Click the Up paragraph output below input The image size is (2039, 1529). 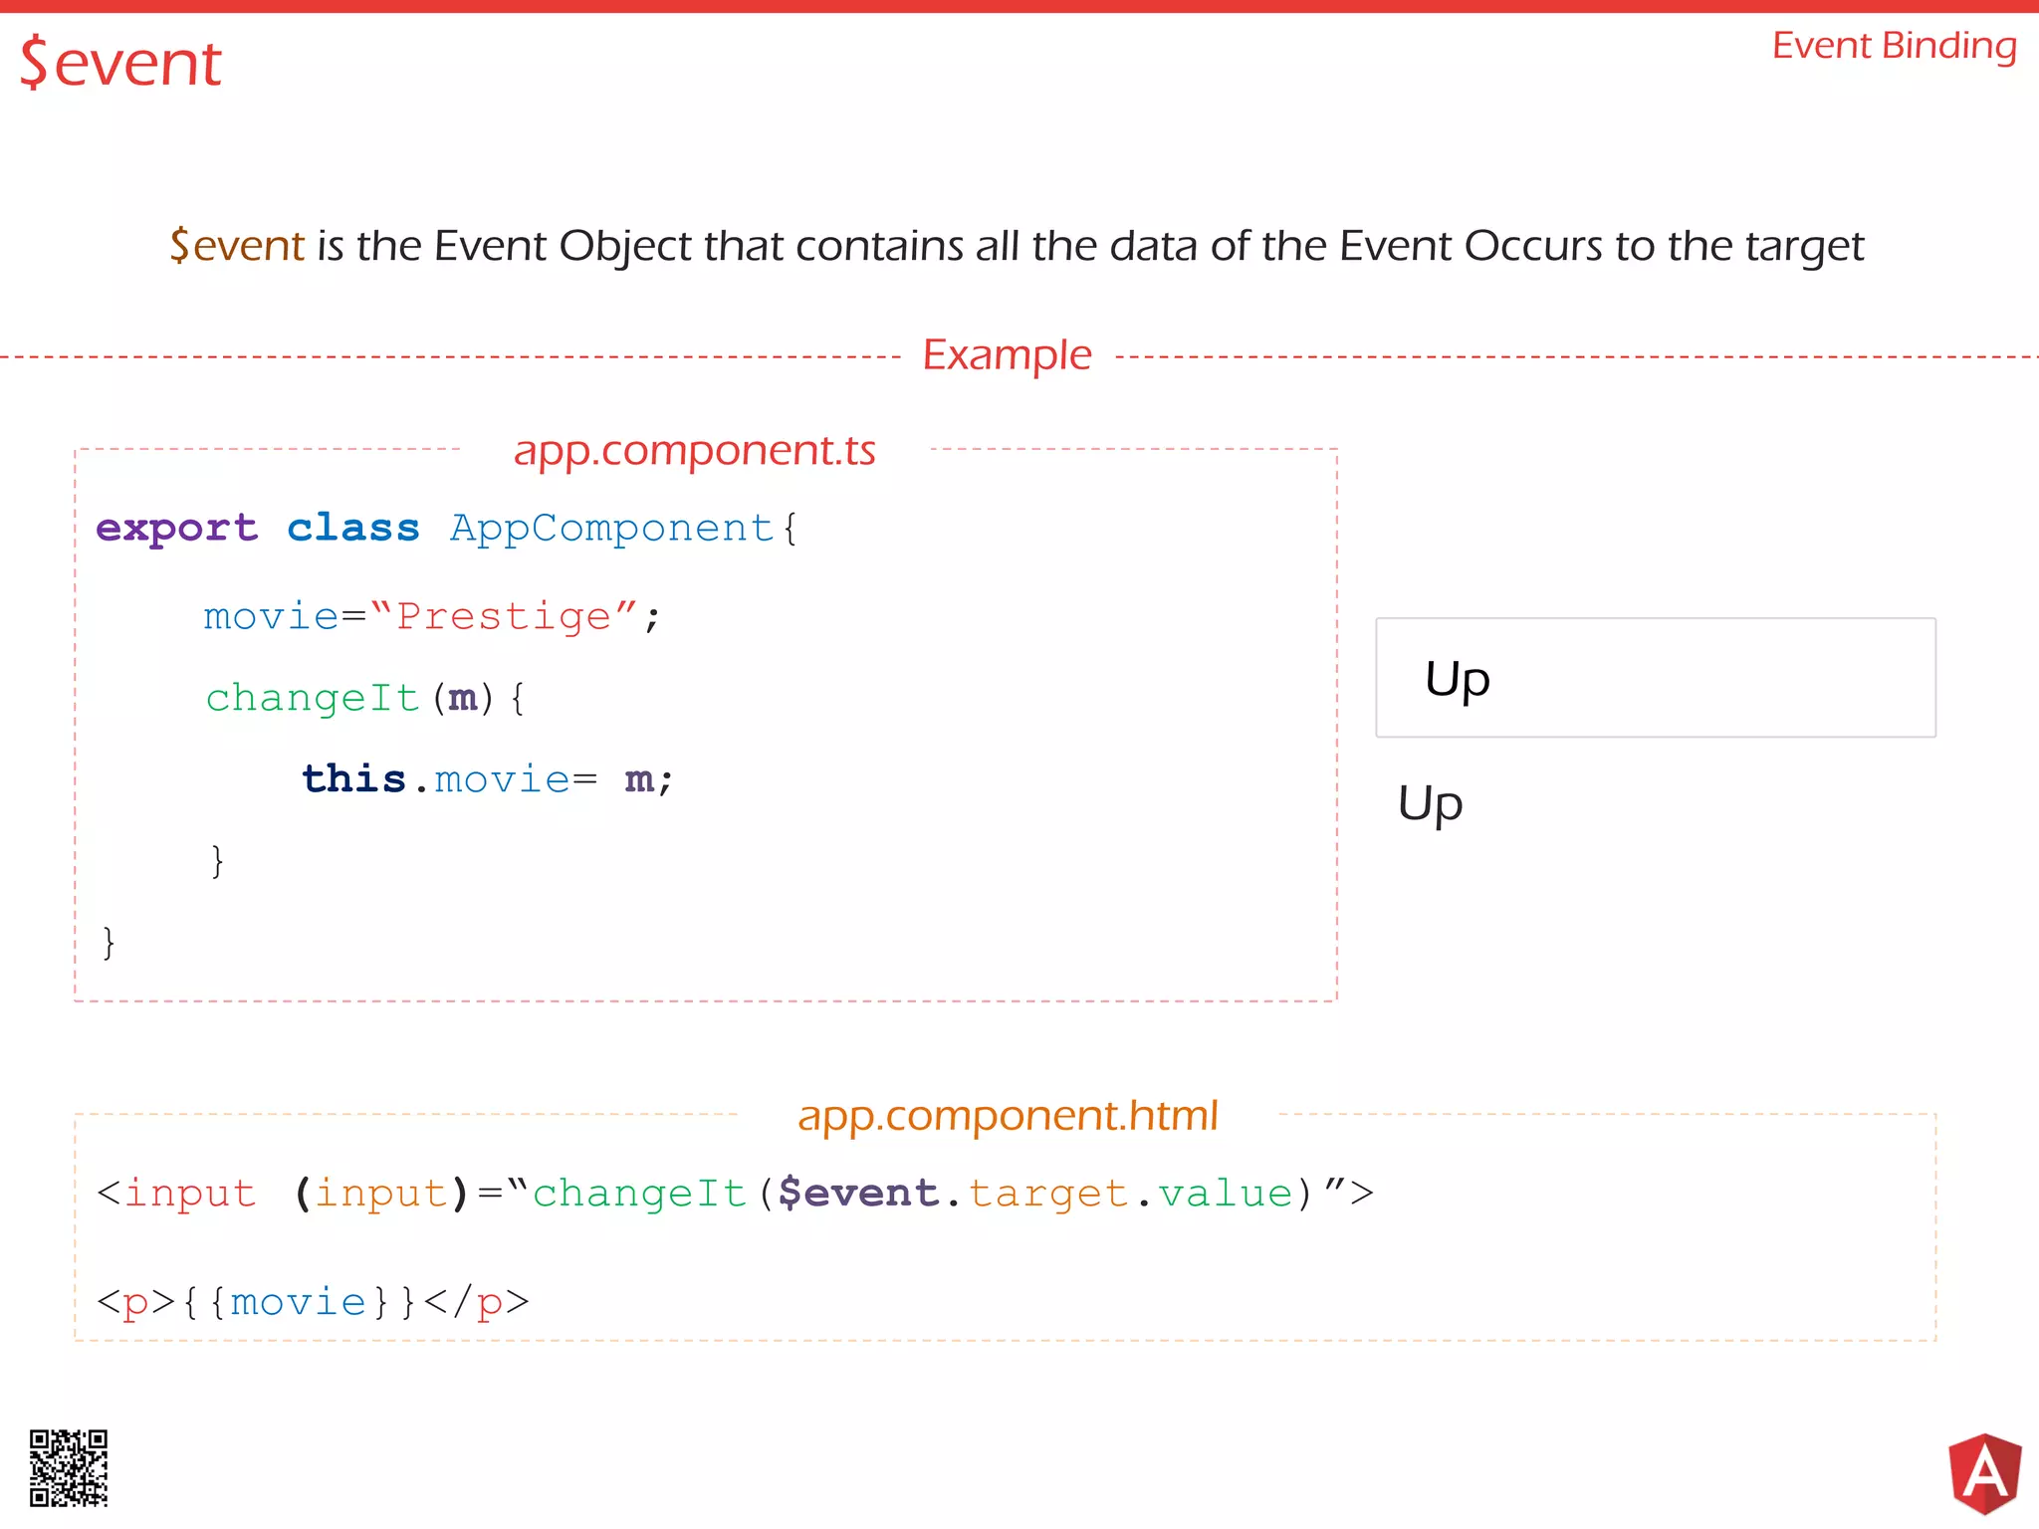click(x=1430, y=803)
